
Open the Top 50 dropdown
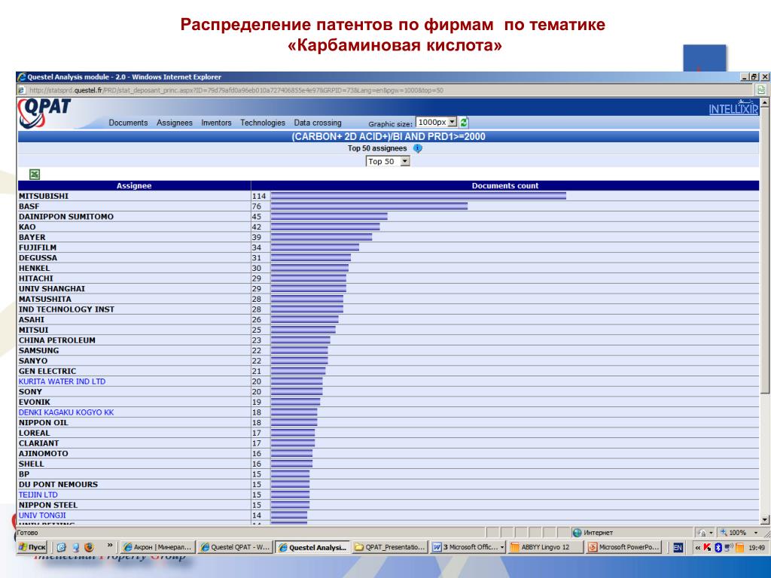[388, 161]
